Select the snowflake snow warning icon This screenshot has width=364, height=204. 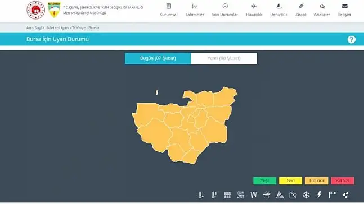(x=306, y=194)
